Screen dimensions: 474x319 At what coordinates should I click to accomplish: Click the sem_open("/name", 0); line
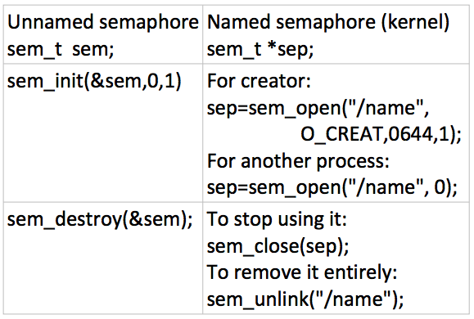(332, 187)
